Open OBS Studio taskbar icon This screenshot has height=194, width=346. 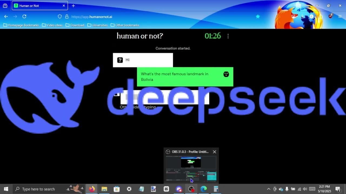click(191, 189)
